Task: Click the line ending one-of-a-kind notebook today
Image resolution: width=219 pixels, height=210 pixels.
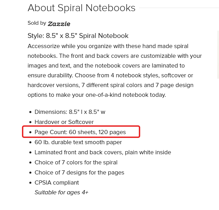Action: pyautogui.click(x=97, y=95)
